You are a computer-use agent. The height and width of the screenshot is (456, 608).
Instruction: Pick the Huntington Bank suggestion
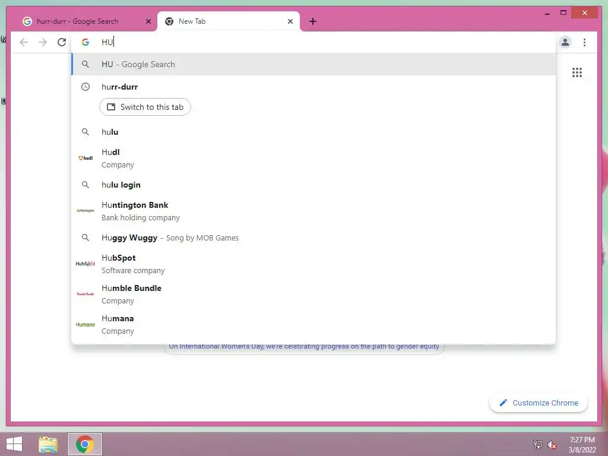point(313,211)
